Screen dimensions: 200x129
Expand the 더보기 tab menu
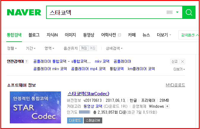[x=164, y=35]
